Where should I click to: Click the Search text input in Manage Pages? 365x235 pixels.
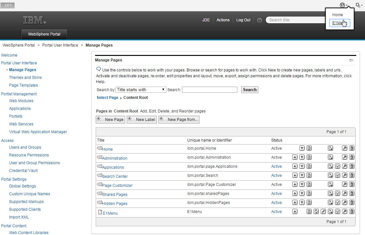coord(209,90)
